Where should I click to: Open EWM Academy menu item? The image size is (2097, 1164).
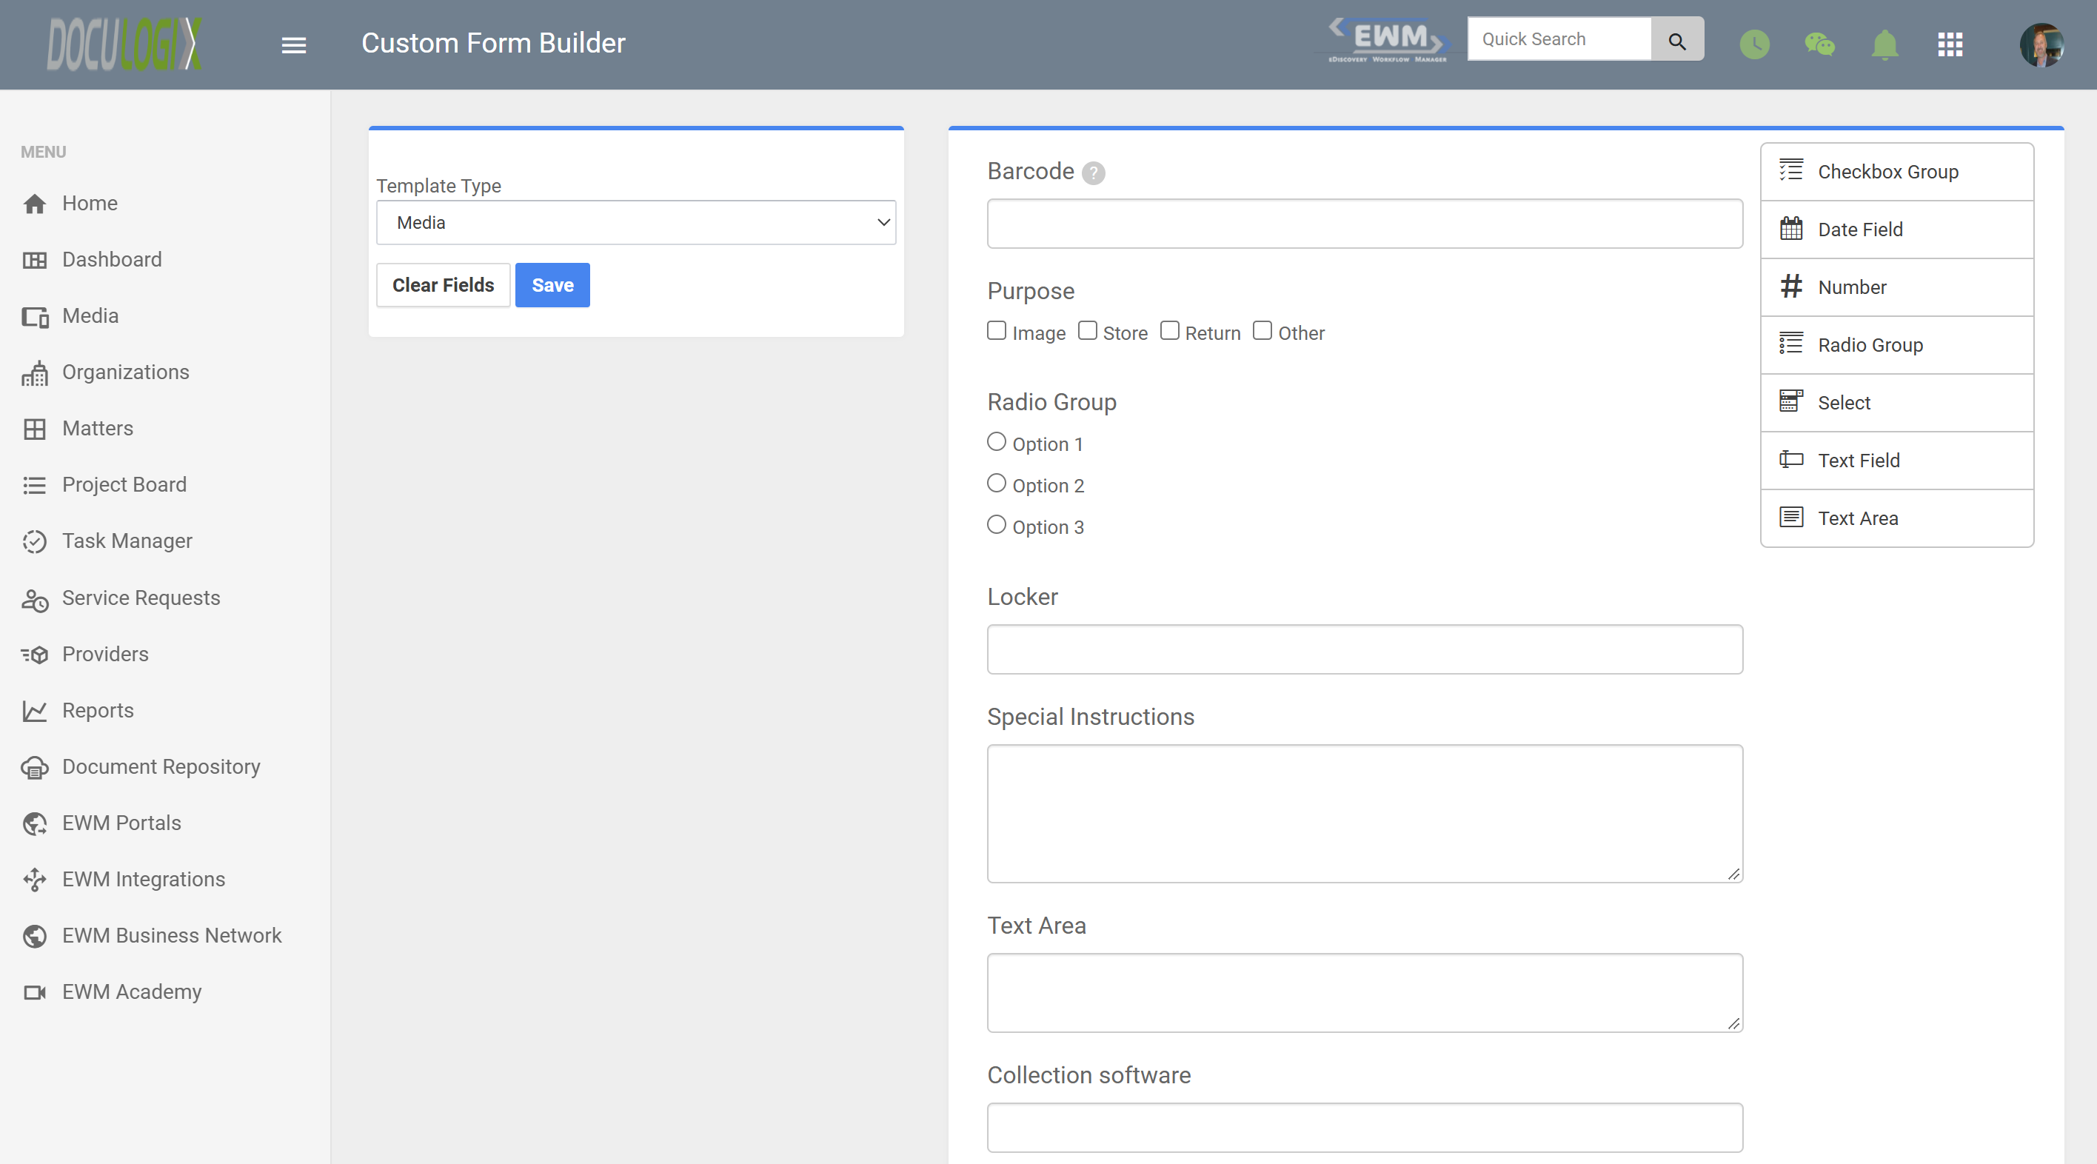tap(112, 992)
